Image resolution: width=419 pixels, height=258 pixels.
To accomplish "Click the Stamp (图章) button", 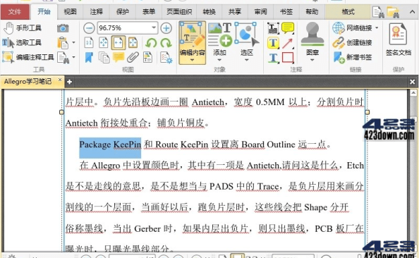I will click(312, 39).
